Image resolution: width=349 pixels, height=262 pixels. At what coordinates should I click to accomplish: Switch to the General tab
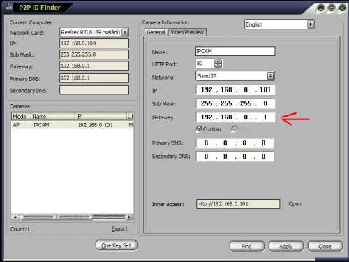(156, 32)
